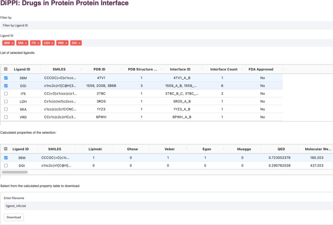
Task: Sort by Ligand ID column in ligands table
Action: point(22,70)
